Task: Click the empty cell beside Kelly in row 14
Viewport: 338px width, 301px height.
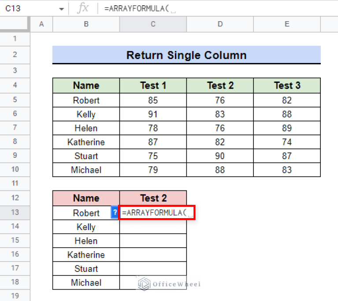Action: coord(153,227)
